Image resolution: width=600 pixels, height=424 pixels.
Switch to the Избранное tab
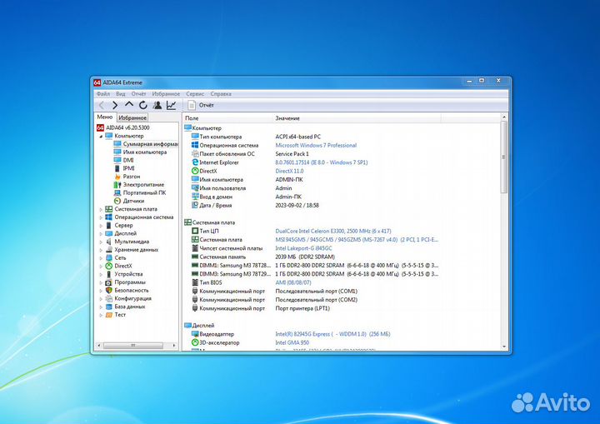132,118
